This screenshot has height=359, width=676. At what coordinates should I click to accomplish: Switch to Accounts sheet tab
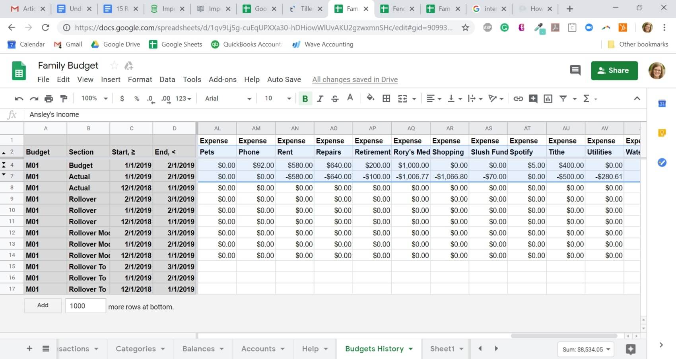[258, 349]
